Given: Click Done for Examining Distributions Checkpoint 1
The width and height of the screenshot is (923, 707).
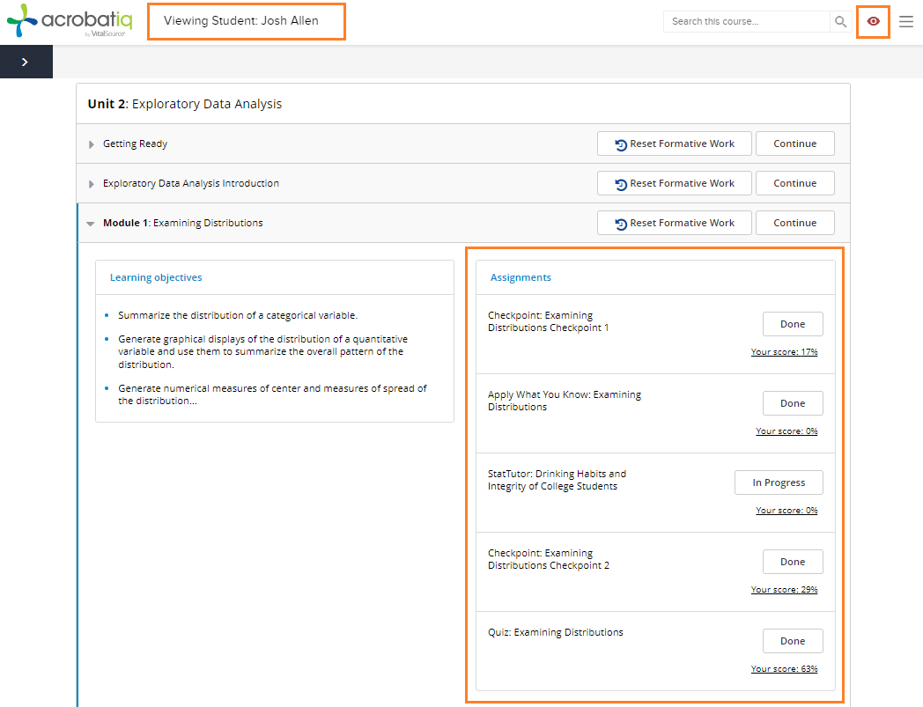Looking at the screenshot, I should point(793,324).
